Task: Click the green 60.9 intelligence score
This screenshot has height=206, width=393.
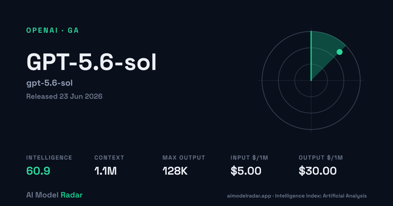Action: [x=38, y=171]
